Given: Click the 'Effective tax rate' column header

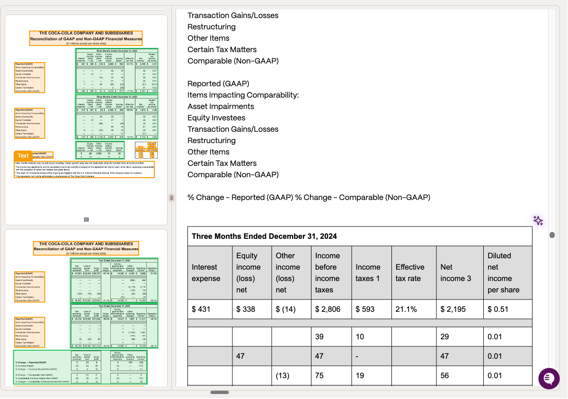Looking at the screenshot, I should (414, 272).
